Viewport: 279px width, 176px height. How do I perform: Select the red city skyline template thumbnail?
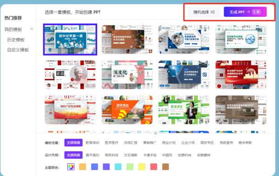[x=241, y=74]
